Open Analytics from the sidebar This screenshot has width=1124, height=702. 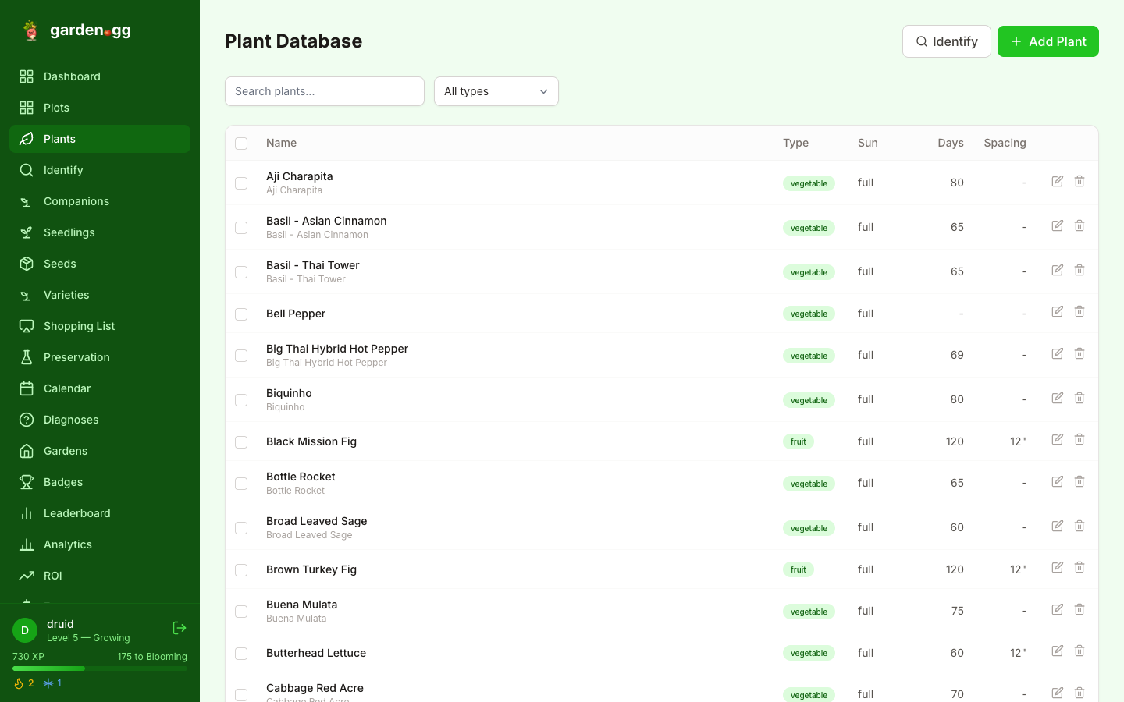point(100,544)
